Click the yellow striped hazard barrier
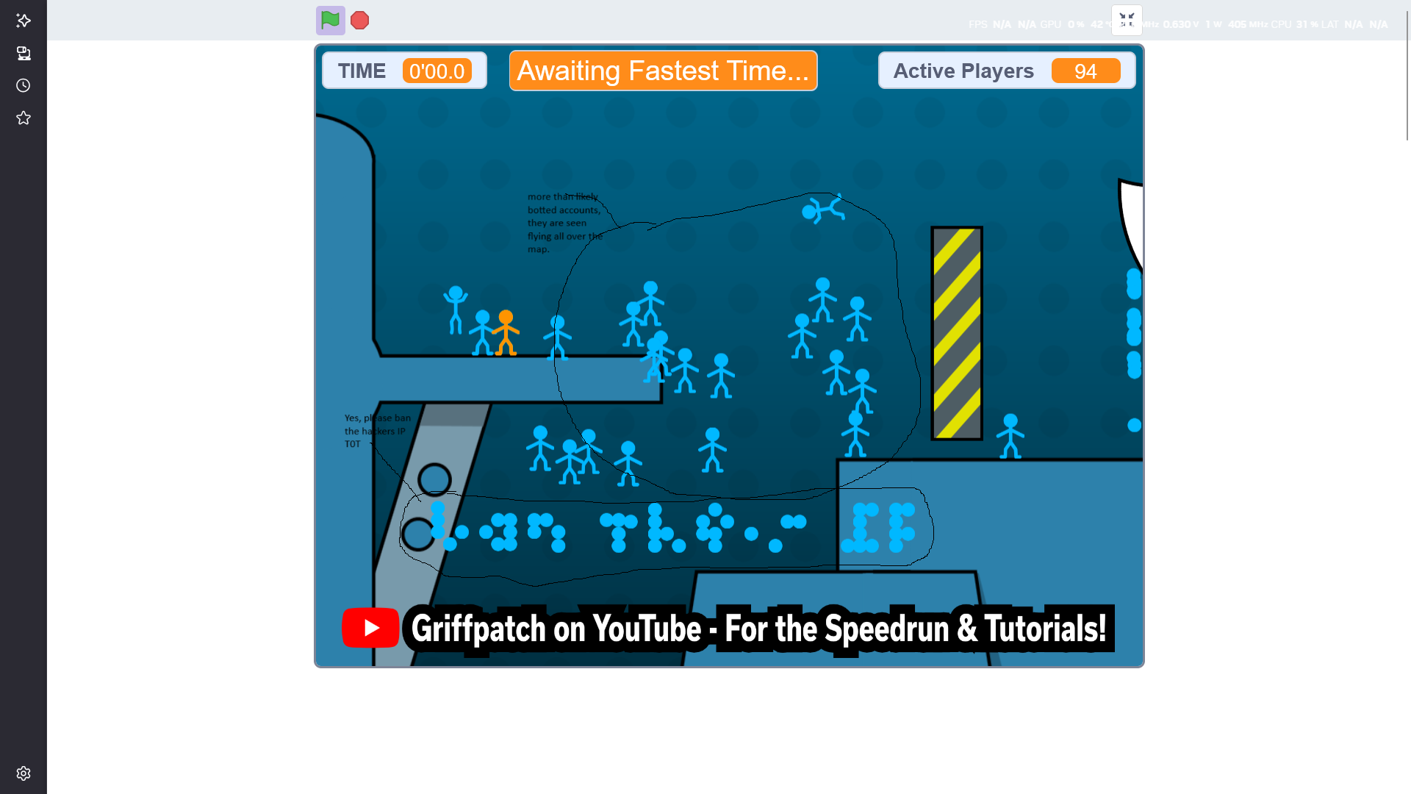This screenshot has height=794, width=1411. point(957,333)
